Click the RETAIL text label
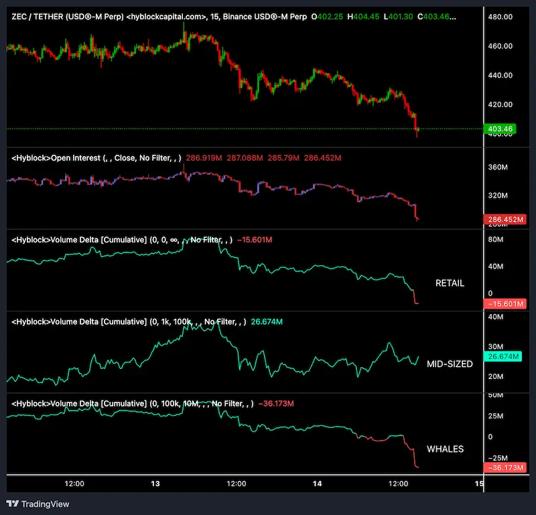This screenshot has width=536, height=515. point(450,283)
